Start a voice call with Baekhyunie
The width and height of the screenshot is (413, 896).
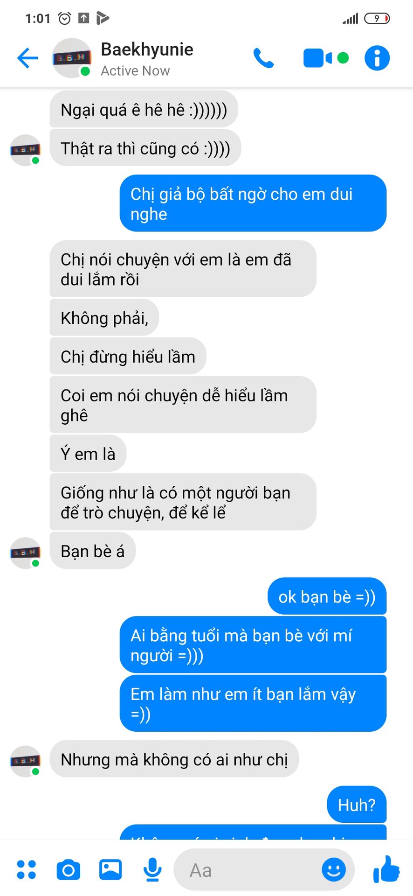(x=263, y=58)
